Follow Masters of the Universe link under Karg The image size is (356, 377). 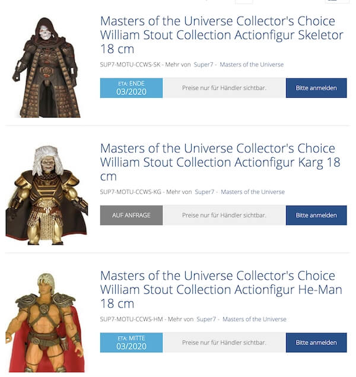pyautogui.click(x=253, y=192)
